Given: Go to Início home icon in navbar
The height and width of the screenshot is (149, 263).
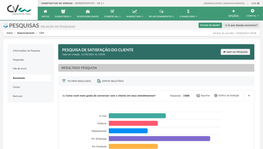Looking at the screenshot, I should pyautogui.click(x=45, y=11).
